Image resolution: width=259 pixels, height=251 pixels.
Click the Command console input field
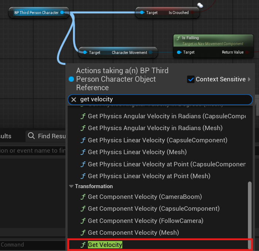tap(33, 245)
